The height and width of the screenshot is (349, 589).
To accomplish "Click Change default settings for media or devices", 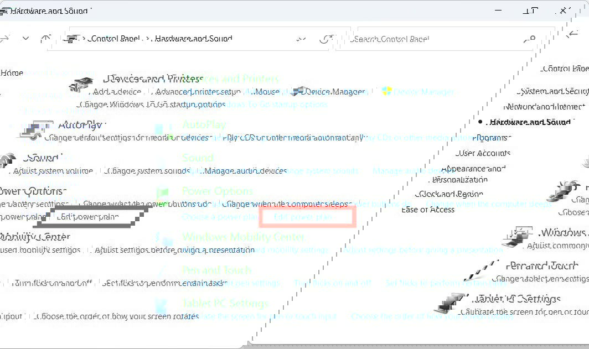I will 128,138.
